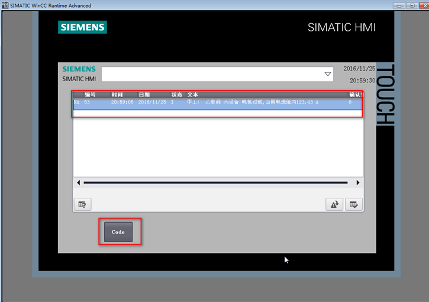Click the empty dropdown selection field
Viewport: 429px width, 302px height.
212,75
